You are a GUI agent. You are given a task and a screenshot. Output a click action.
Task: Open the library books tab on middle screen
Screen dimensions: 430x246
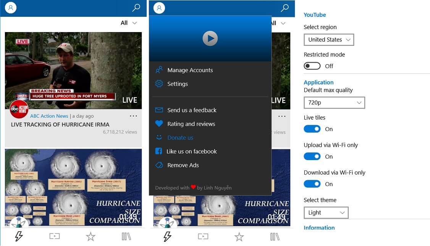[275, 237]
